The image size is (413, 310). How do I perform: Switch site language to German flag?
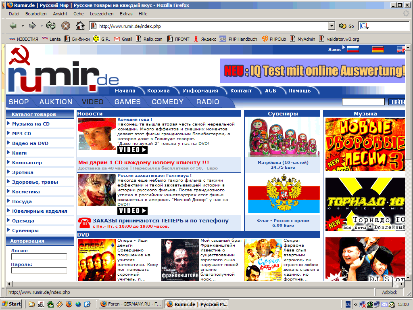point(378,49)
